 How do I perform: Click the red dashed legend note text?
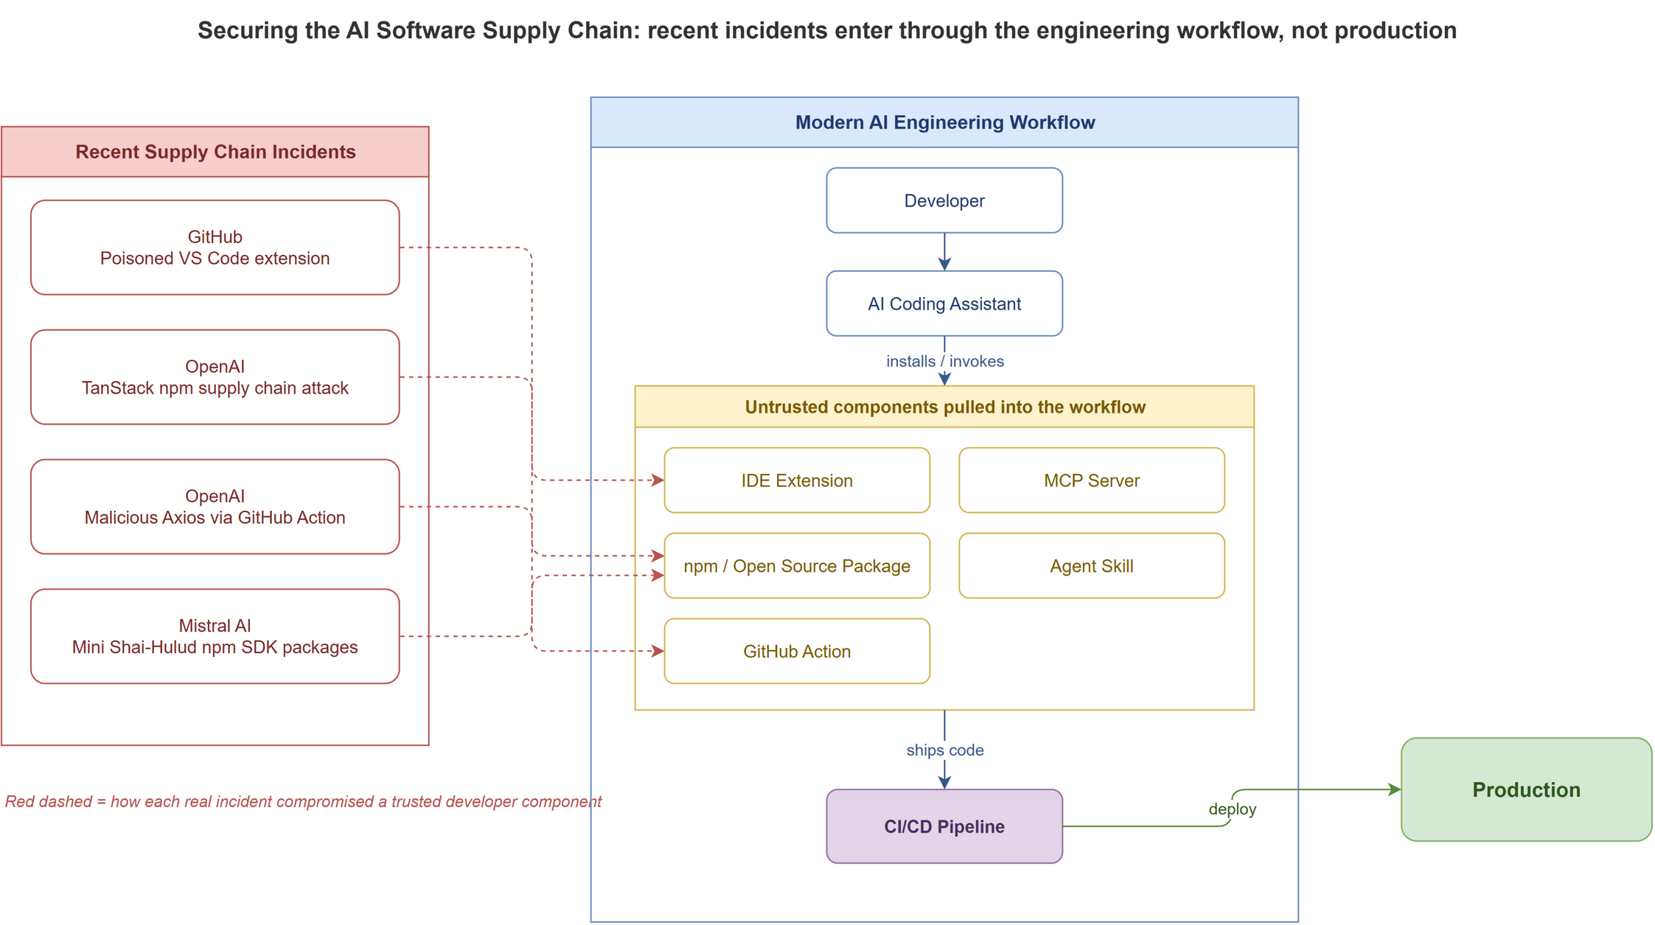point(303,802)
